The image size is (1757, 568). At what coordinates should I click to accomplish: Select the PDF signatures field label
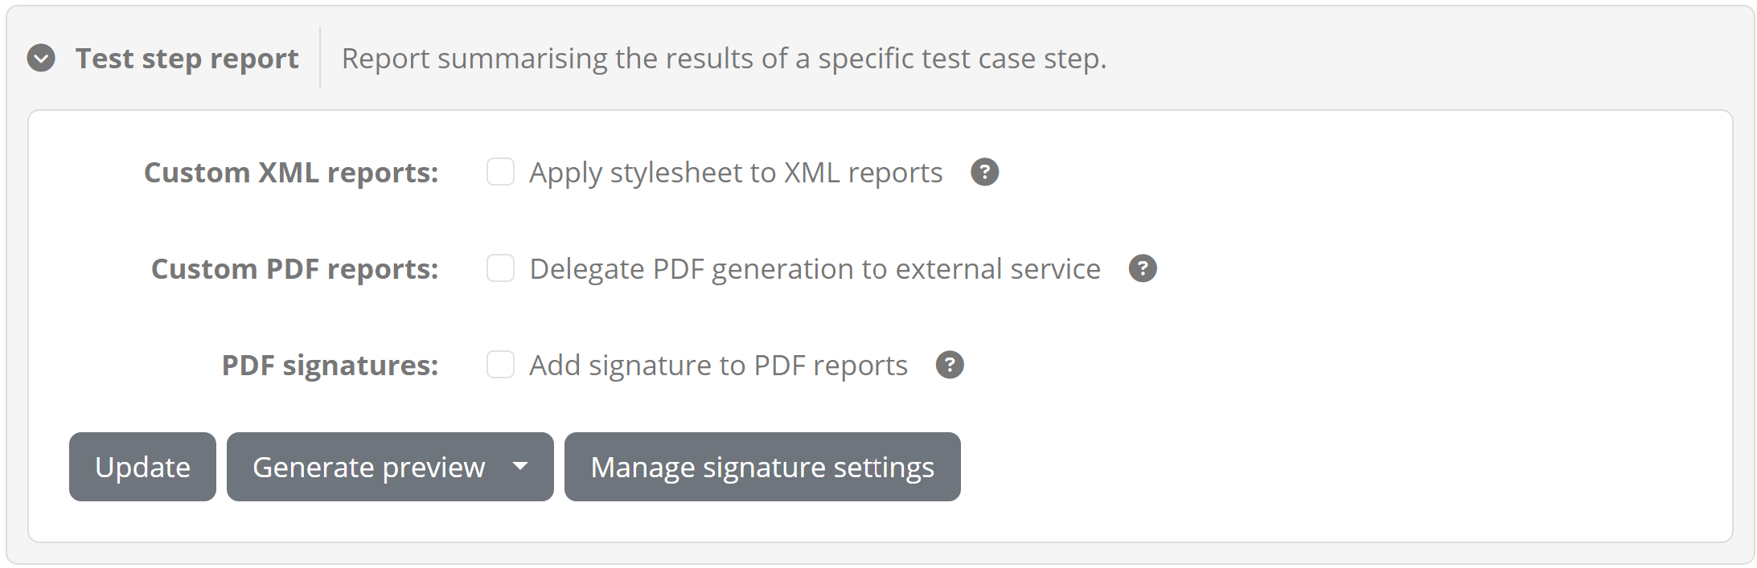click(330, 366)
